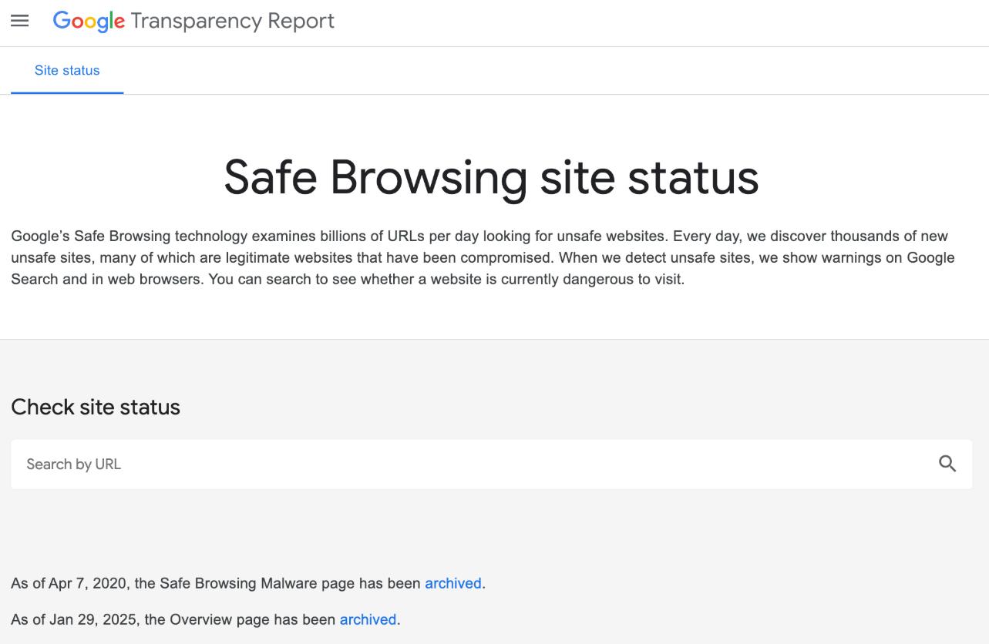Click the multicolor Google wordmark in the header
The height and width of the screenshot is (644, 989).
(x=87, y=21)
